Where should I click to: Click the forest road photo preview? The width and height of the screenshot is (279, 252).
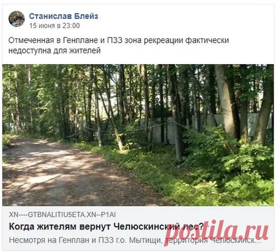[x=138, y=135]
